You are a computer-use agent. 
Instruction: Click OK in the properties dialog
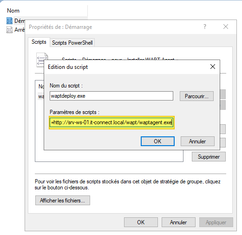click(x=141, y=222)
